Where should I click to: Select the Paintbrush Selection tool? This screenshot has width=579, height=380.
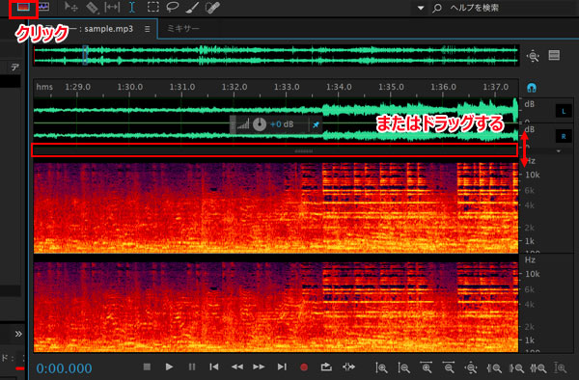tap(192, 8)
